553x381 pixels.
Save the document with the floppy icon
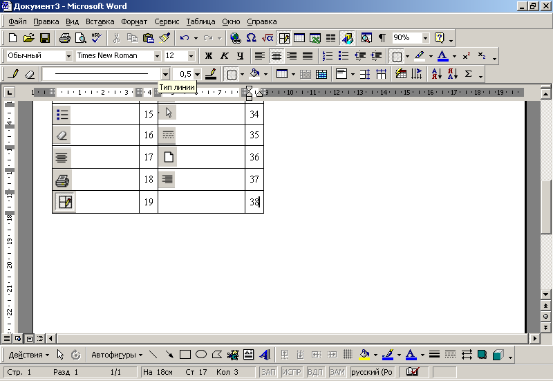(x=45, y=38)
